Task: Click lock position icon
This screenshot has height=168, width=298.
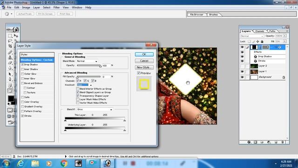Action: click(257, 42)
